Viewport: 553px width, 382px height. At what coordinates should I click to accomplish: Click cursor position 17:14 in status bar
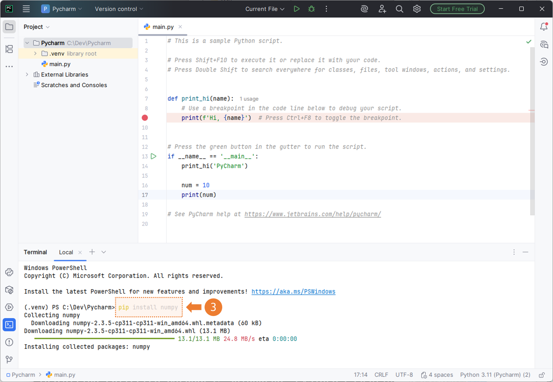coord(360,375)
